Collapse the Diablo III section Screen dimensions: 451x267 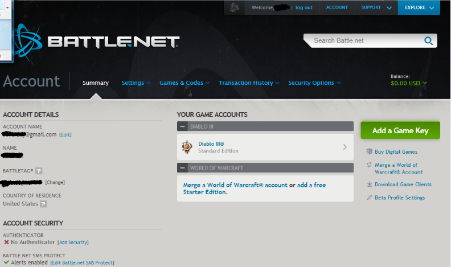coord(182,126)
